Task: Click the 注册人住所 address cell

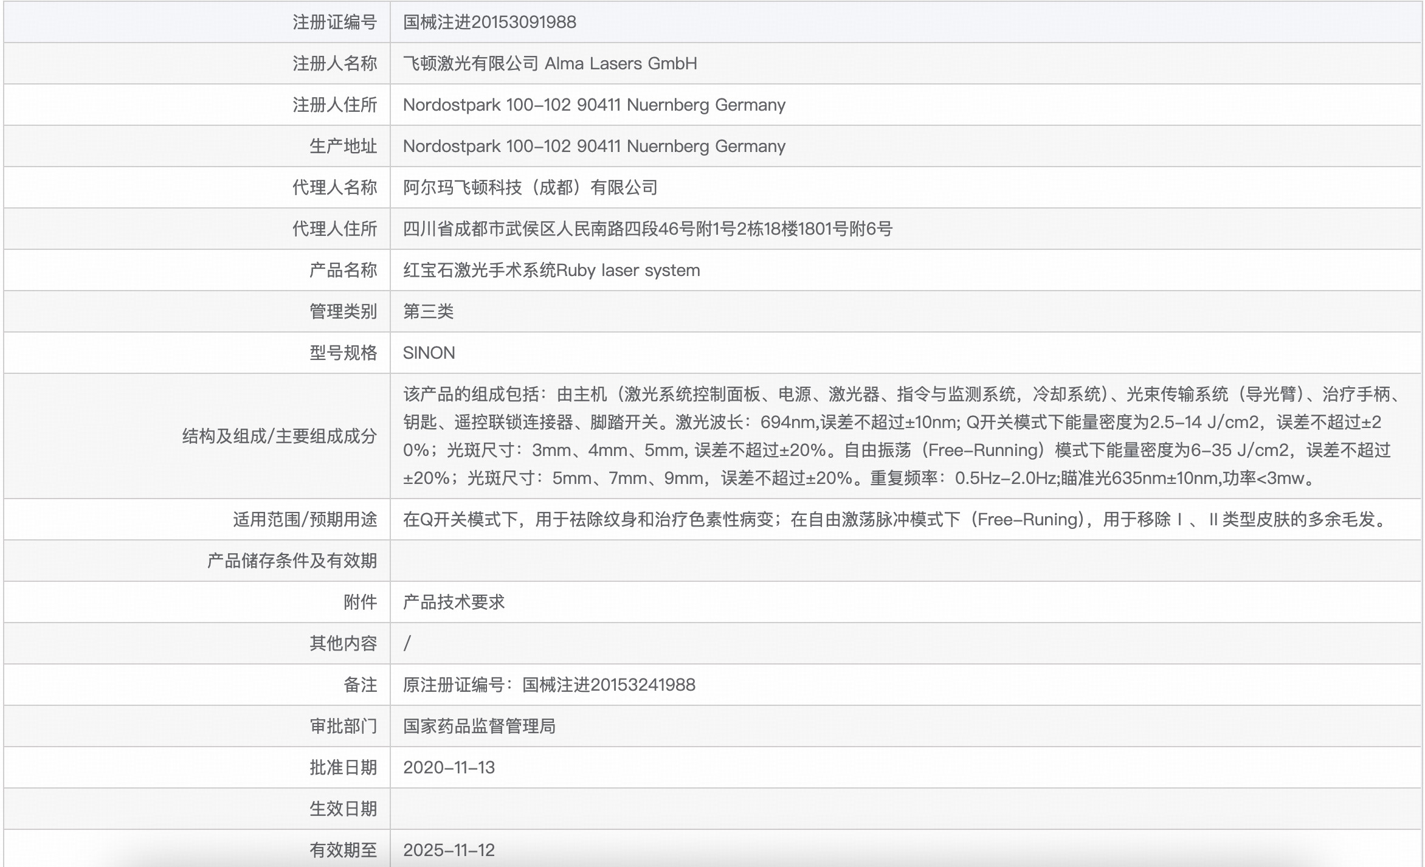Action: [x=595, y=105]
